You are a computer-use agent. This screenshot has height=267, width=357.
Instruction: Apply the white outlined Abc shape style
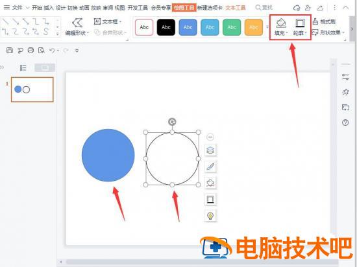144,27
